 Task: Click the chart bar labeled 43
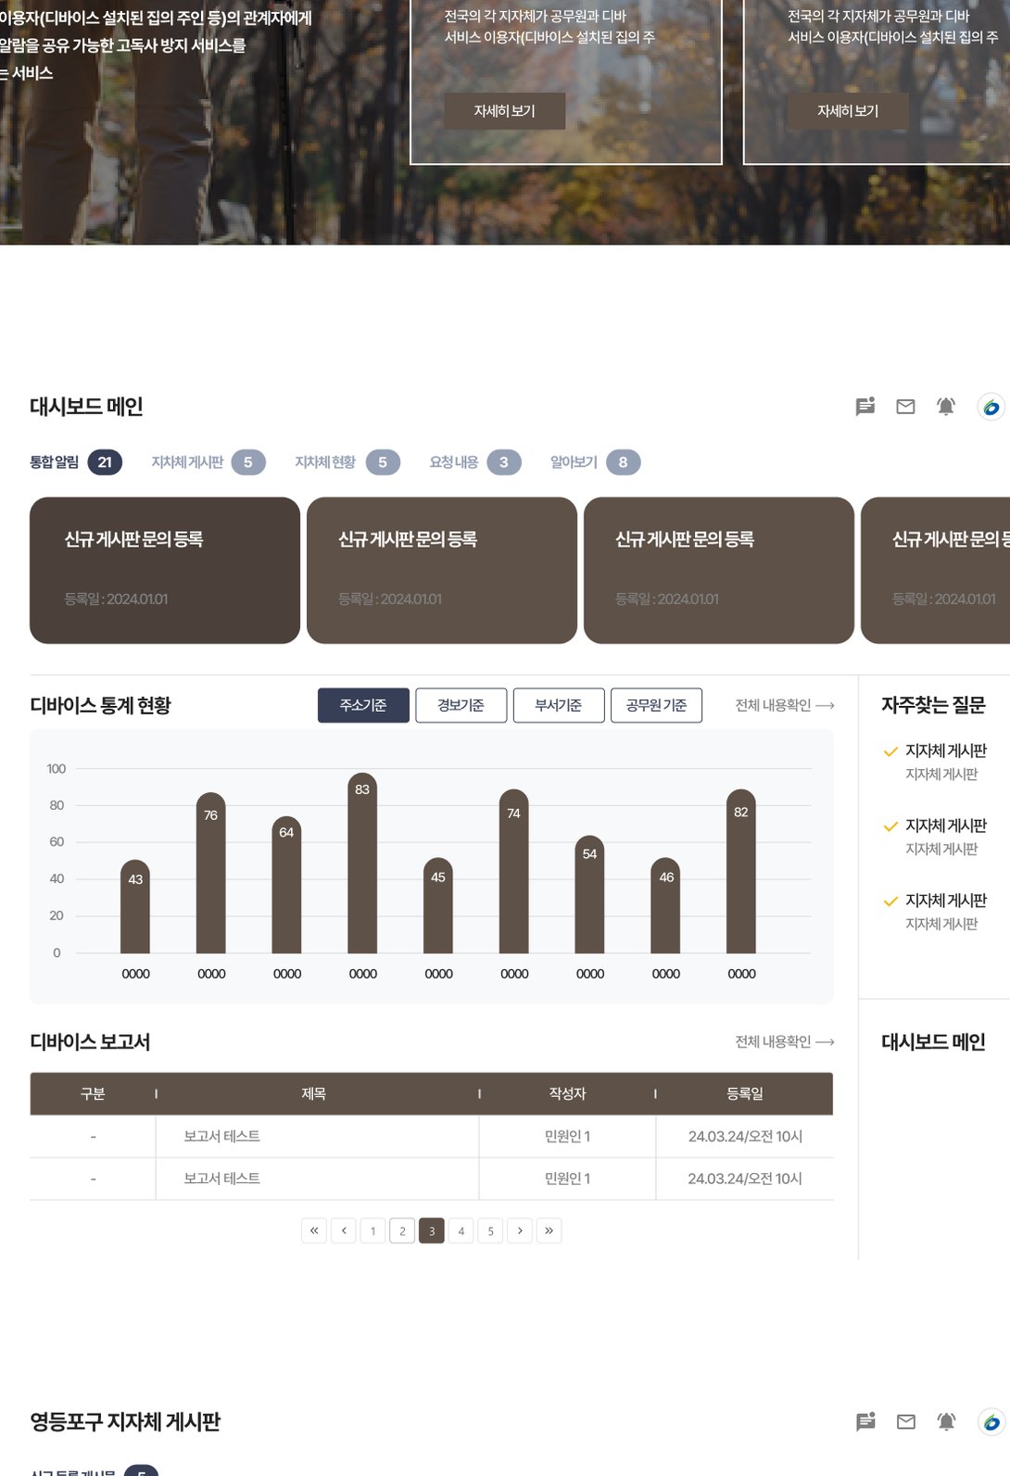coord(135,907)
